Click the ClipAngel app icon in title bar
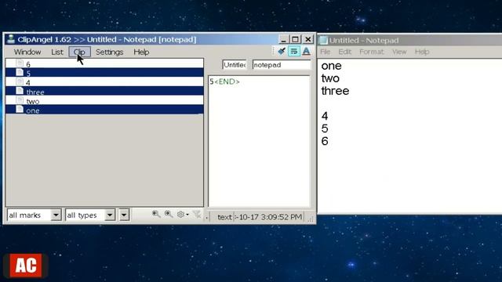Screen dimensions: 502x282 pos(11,39)
